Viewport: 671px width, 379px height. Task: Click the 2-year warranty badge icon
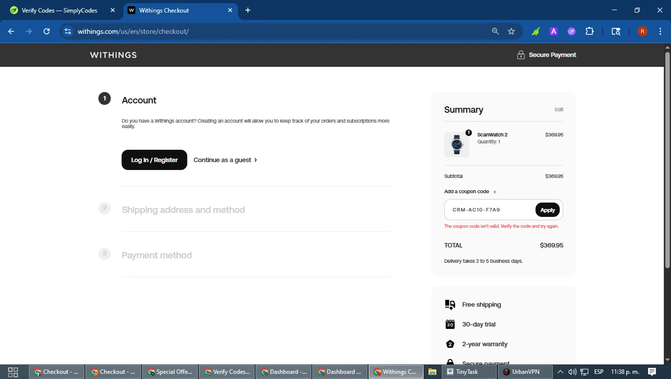click(450, 344)
